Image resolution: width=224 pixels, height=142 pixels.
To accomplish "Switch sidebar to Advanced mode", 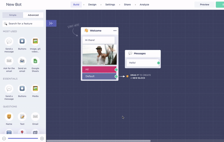I will [x=33, y=15].
